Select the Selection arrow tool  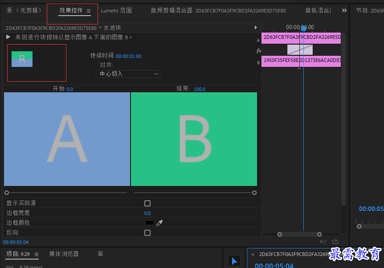(234, 261)
